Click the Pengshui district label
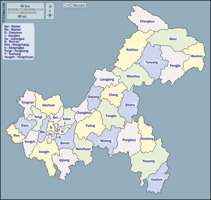Screen dimensions: 211x200 click(x=129, y=140)
